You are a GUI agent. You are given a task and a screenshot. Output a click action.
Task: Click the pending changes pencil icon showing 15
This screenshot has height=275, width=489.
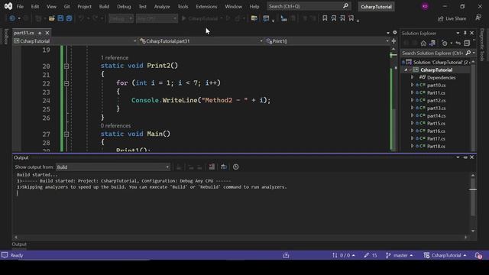371,255
